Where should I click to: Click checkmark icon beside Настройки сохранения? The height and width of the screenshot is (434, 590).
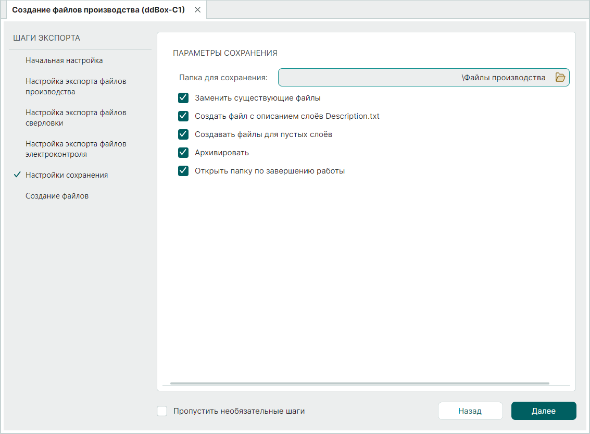click(x=17, y=175)
